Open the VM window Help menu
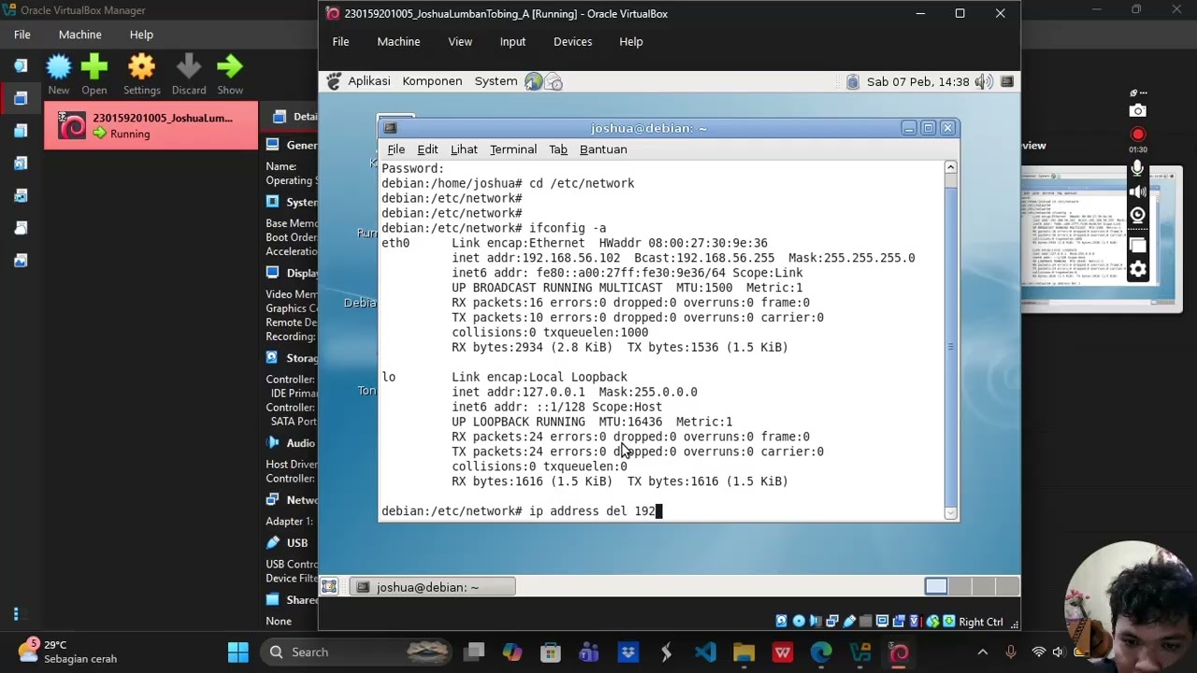1197x673 pixels. (x=631, y=42)
